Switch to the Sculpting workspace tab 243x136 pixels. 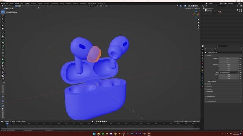[40, 3]
